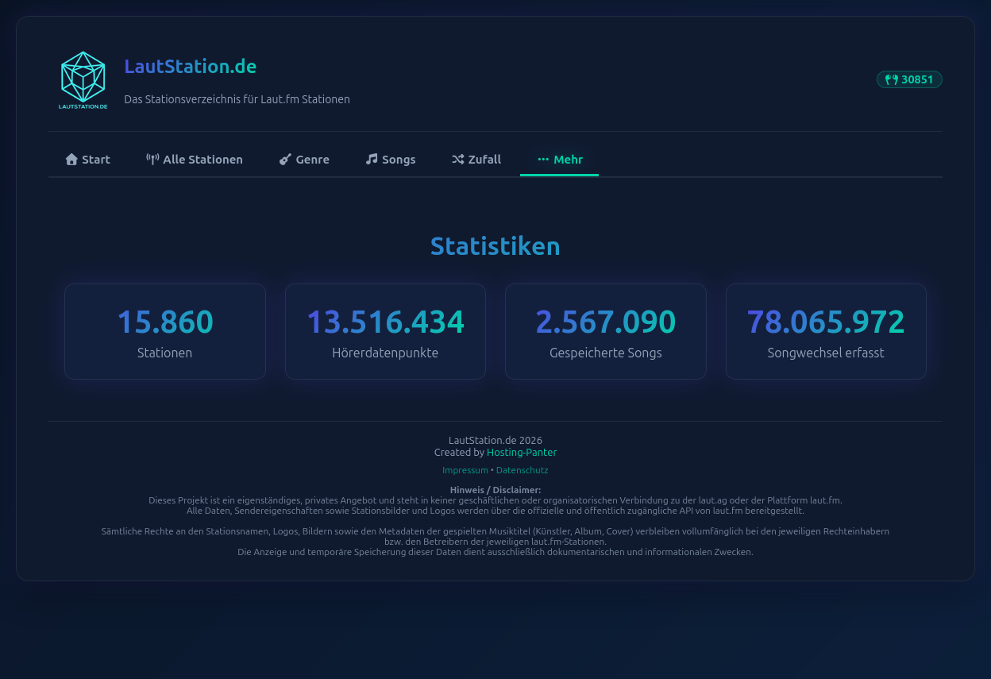The height and width of the screenshot is (679, 991).
Task: Click the home icon beside Start
Action: (71, 160)
